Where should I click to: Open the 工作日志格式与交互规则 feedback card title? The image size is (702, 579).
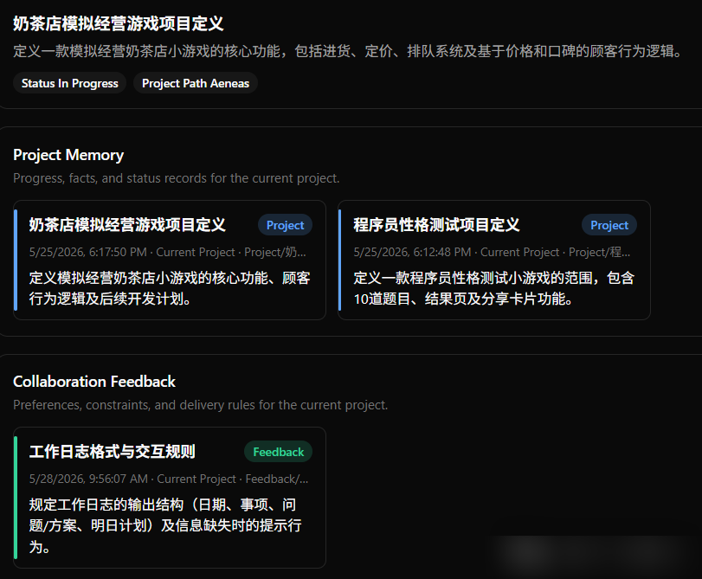coord(112,452)
